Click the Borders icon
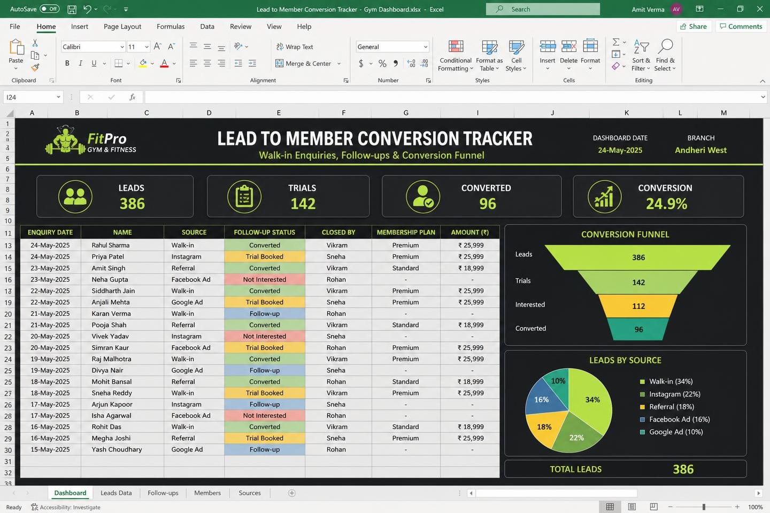Screen dimensions: 770x513 pyautogui.click(x=119, y=63)
